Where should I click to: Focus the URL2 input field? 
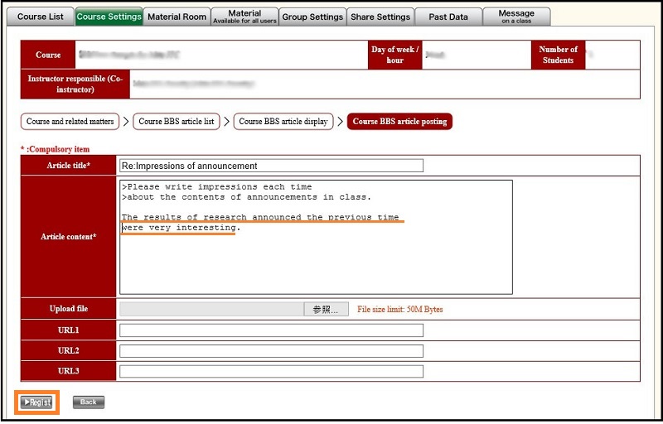(271, 351)
